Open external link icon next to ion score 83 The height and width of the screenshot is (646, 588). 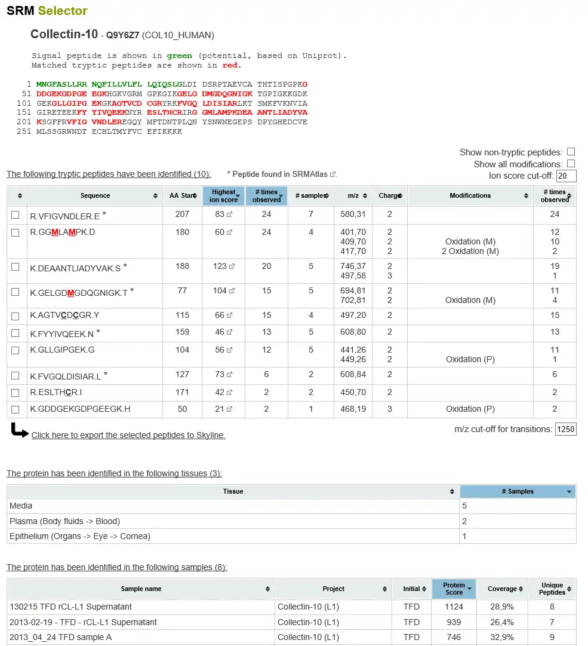[230, 214]
